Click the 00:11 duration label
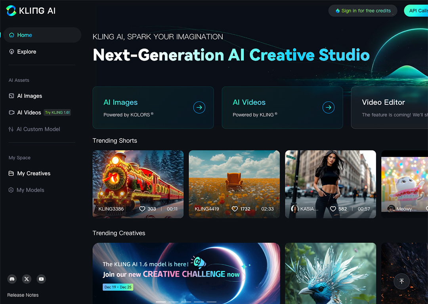This screenshot has width=428, height=304. point(172,209)
